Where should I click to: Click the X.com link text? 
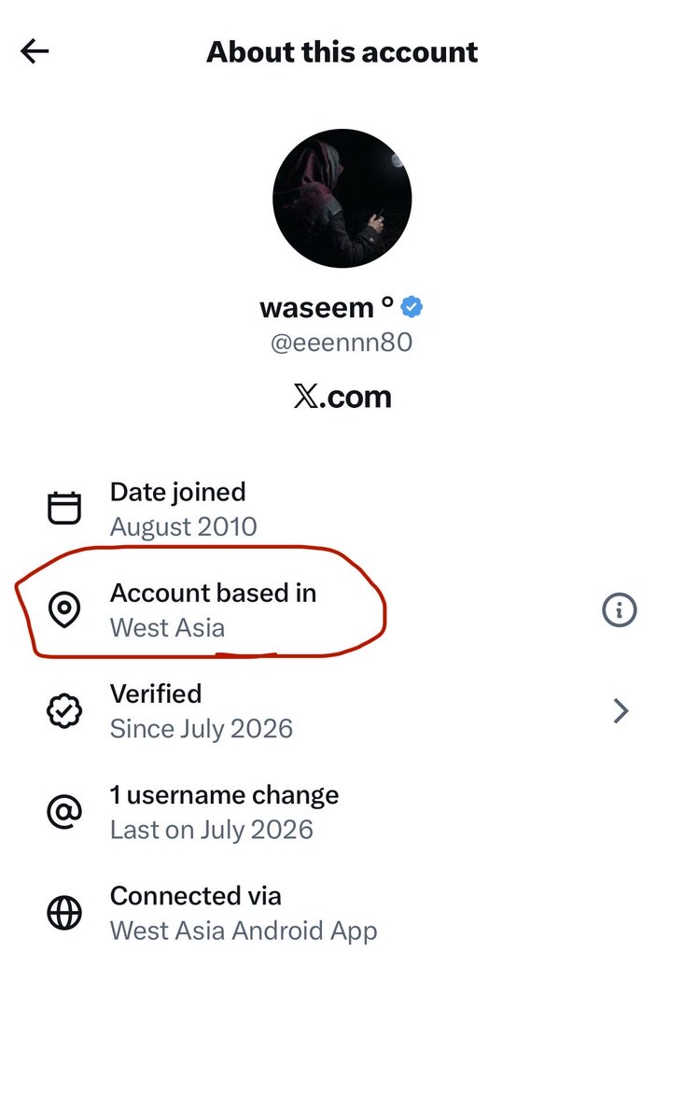click(x=342, y=397)
